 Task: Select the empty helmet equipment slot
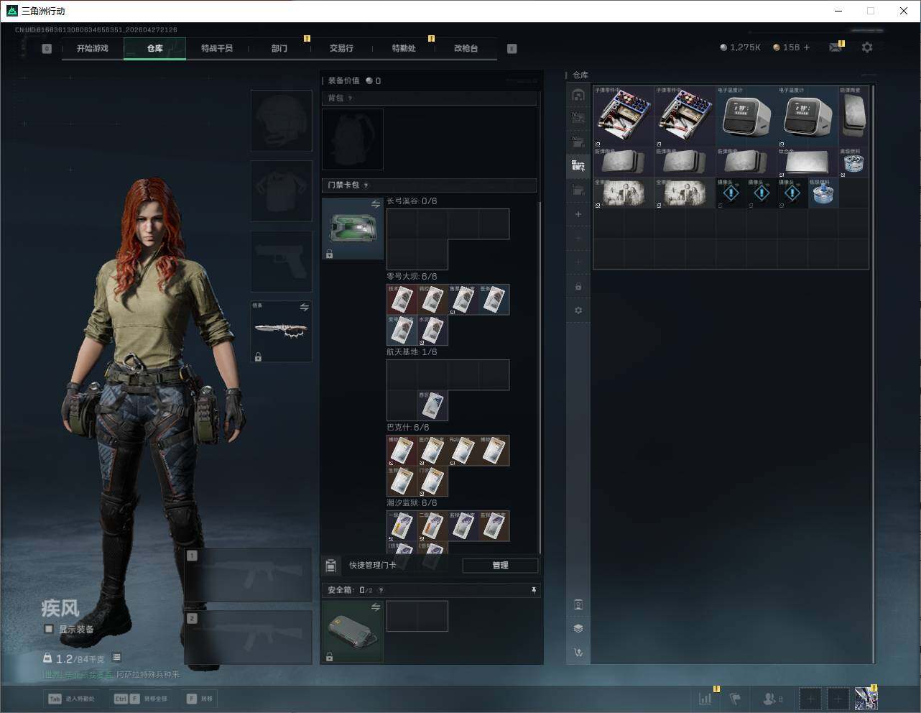pos(281,121)
